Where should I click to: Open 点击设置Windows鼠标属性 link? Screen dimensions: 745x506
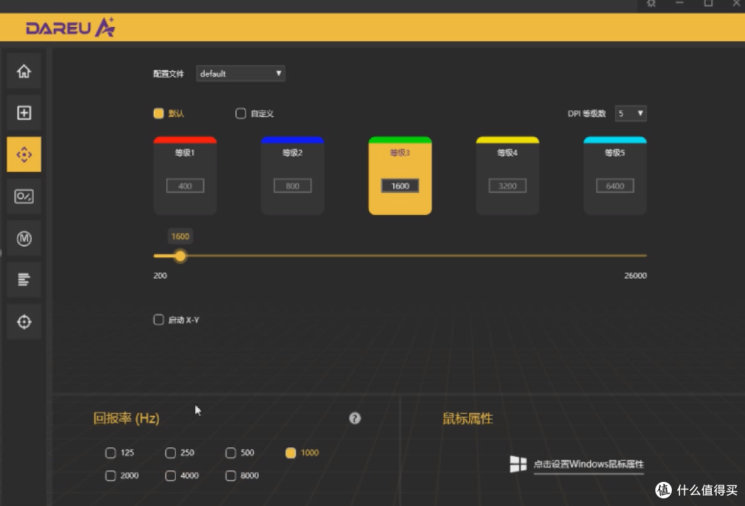coord(588,464)
